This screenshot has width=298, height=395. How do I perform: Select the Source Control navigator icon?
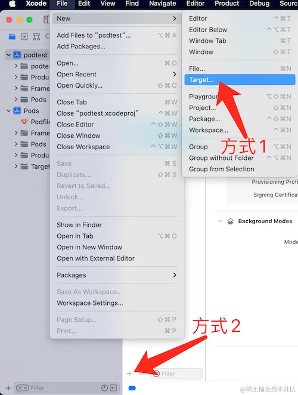24,37
